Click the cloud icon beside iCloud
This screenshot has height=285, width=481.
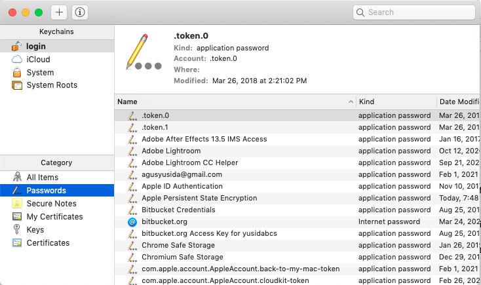tap(17, 59)
